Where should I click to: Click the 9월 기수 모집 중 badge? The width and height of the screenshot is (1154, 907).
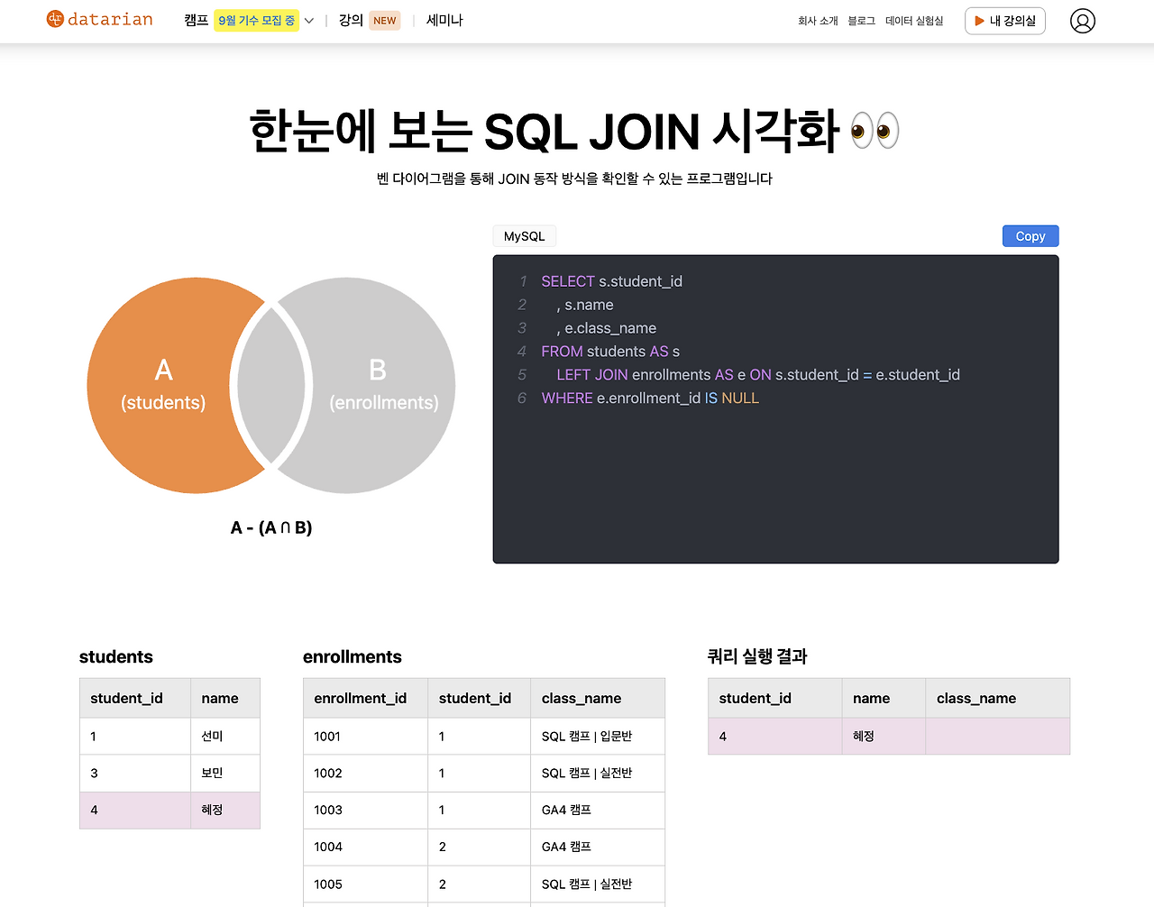point(256,21)
